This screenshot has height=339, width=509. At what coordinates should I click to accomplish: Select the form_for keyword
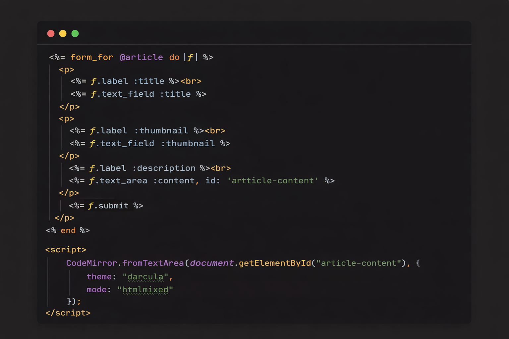pos(92,57)
